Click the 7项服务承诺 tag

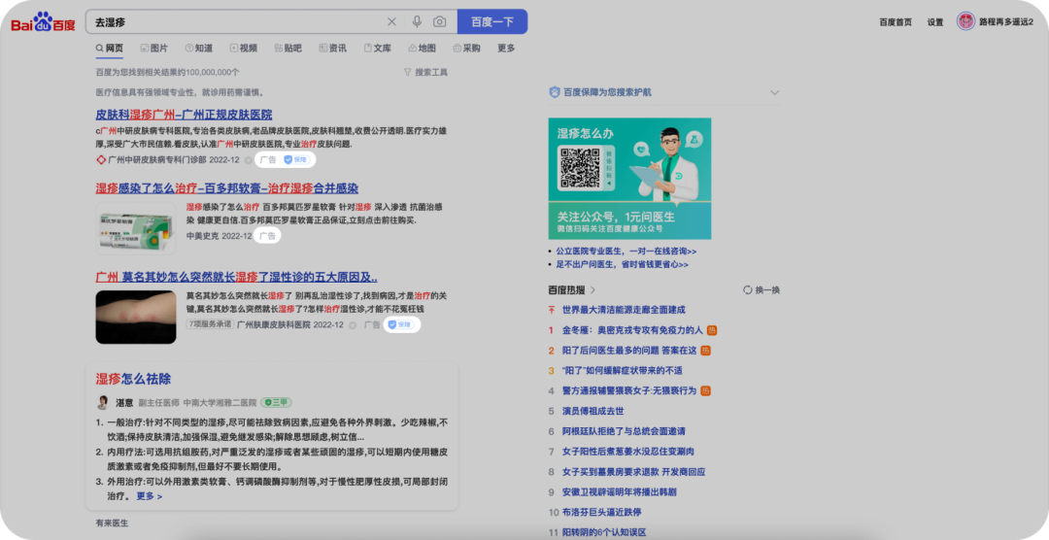pyautogui.click(x=210, y=324)
